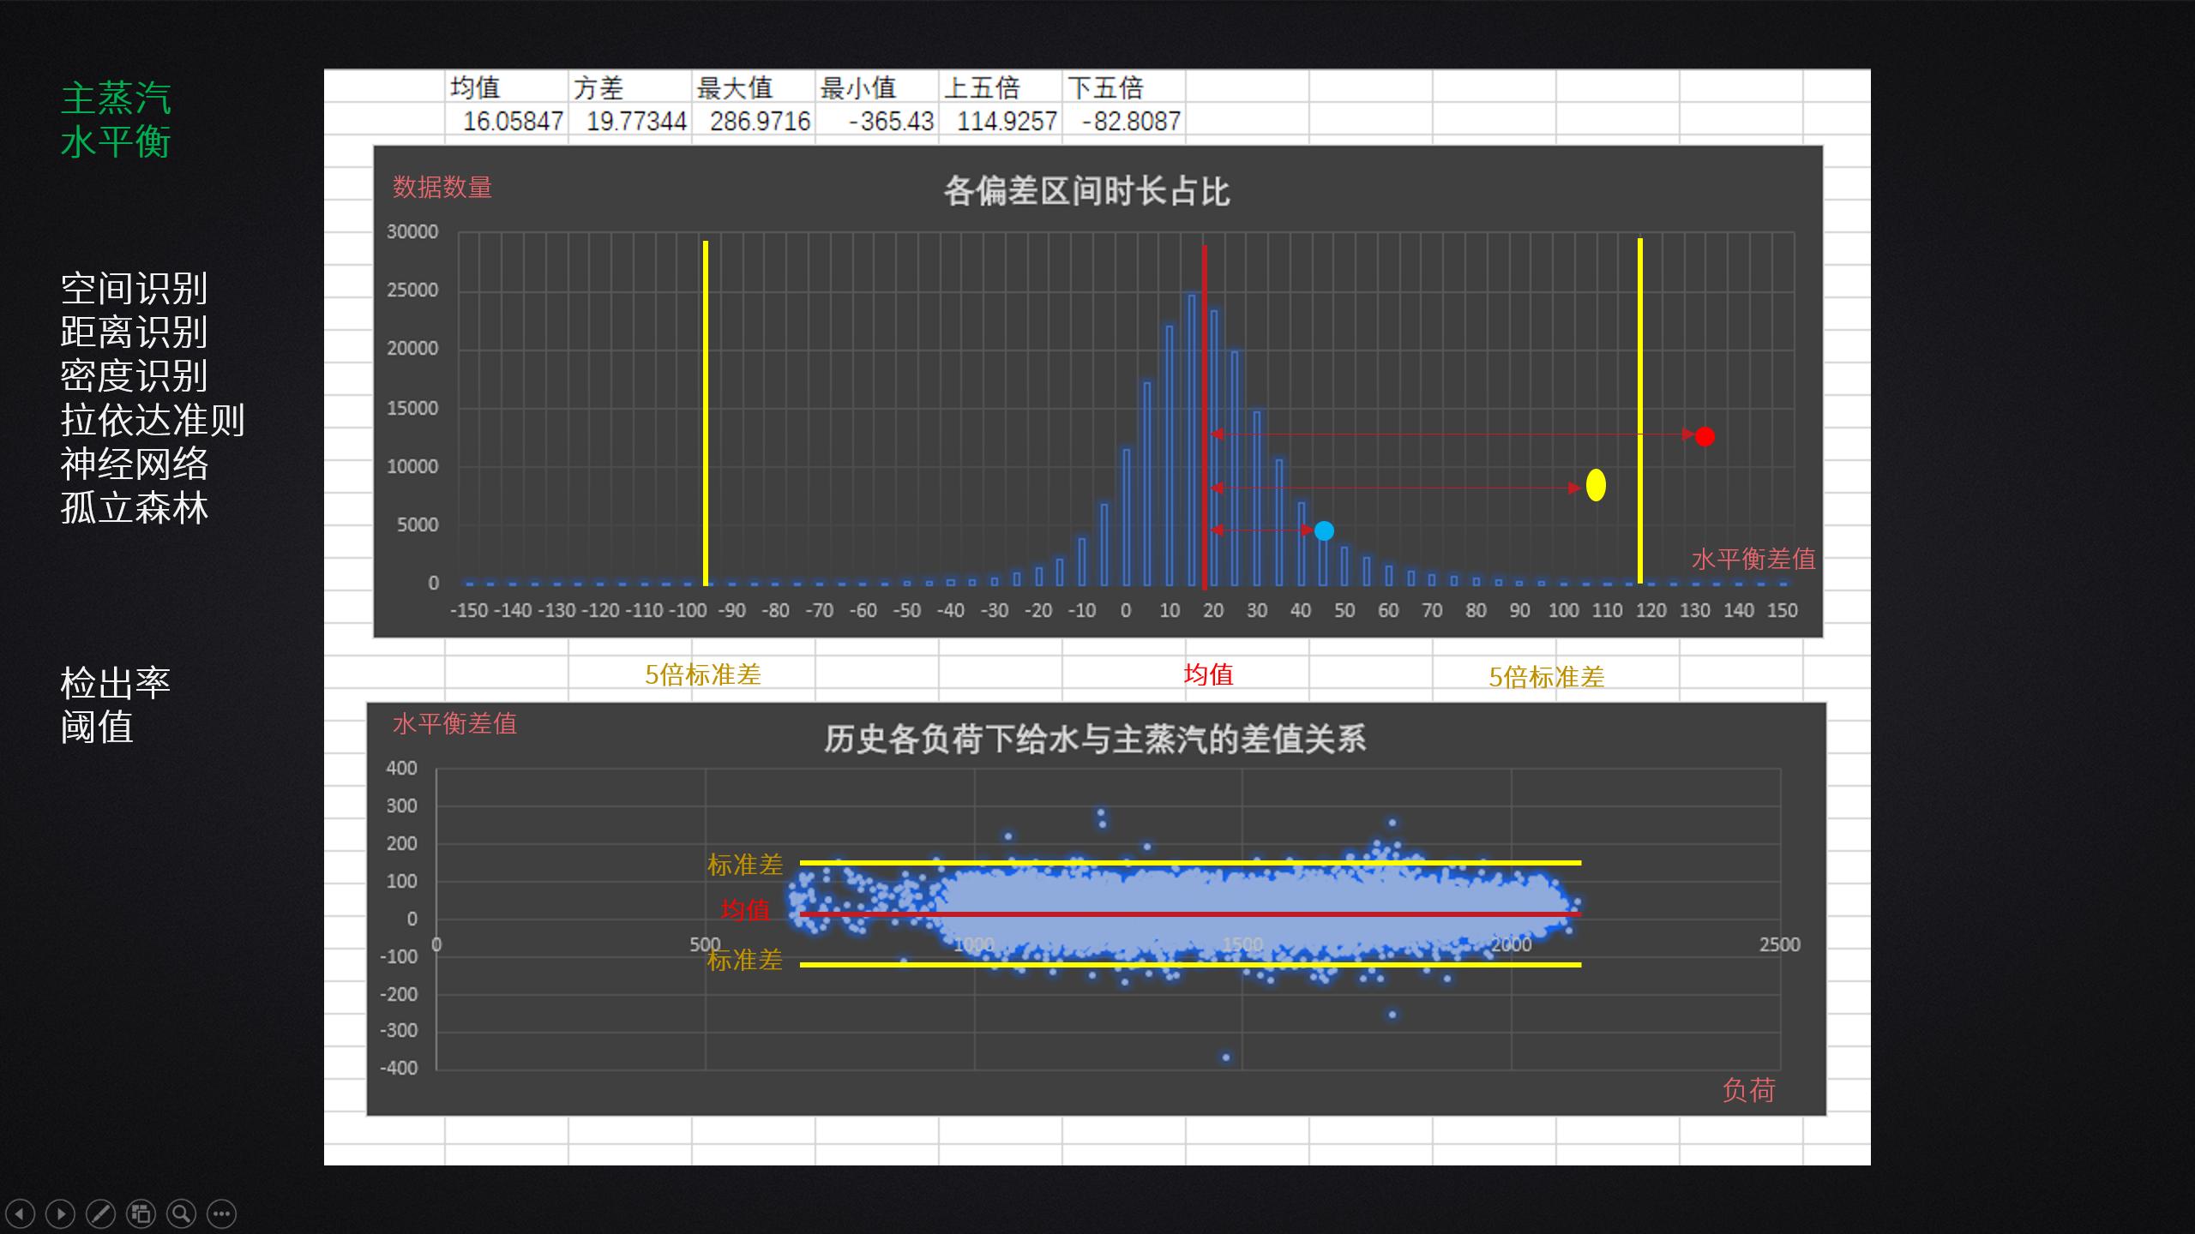Click the 拉依达准则 text item
The width and height of the screenshot is (2195, 1234).
click(153, 420)
